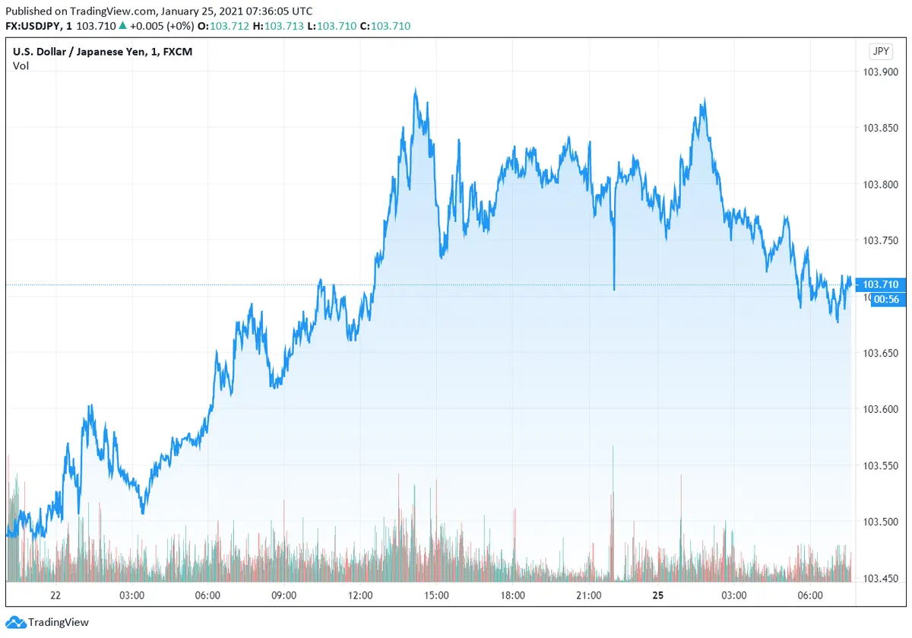Click the green up-arrow change indicator

click(122, 26)
